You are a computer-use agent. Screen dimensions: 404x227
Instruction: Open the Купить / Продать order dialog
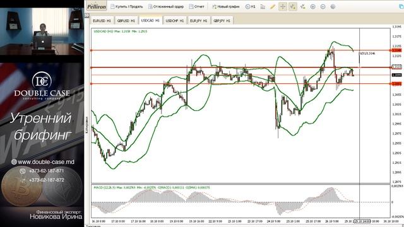pyautogui.click(x=126, y=7)
